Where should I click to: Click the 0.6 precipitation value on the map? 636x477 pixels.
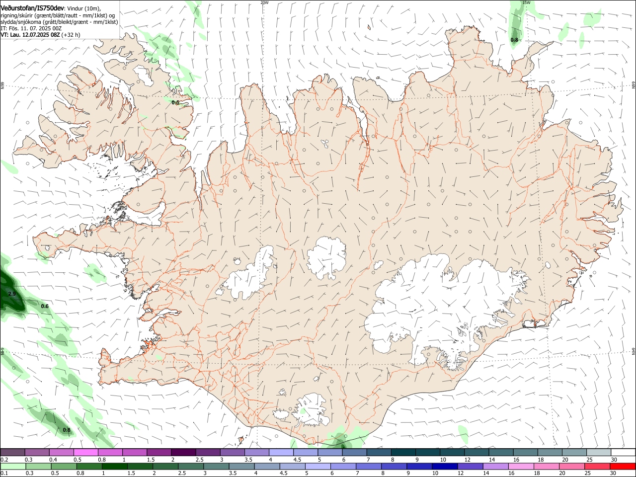[x=45, y=306]
